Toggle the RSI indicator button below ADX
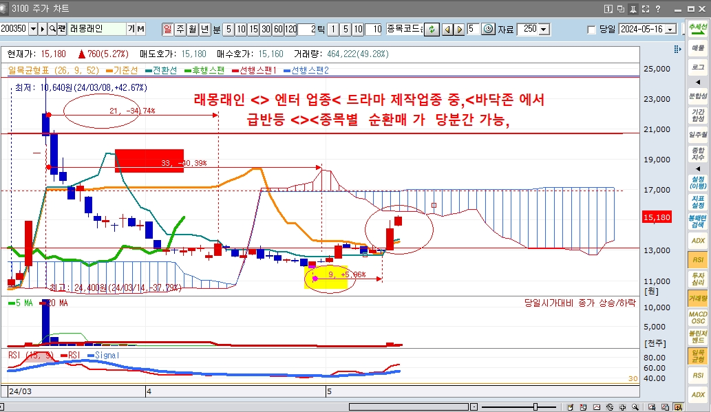Screen dimensions: 711x412 (698, 259)
